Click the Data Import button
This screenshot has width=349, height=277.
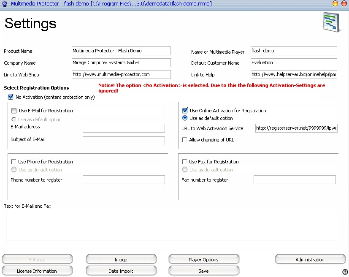[121, 271]
